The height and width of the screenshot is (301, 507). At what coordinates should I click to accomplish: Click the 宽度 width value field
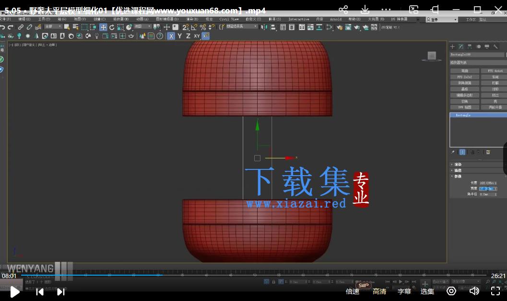tap(488, 189)
